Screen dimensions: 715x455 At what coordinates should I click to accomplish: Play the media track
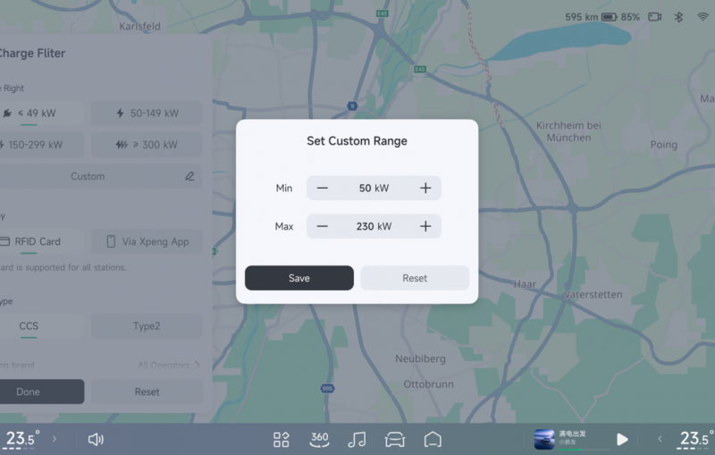(x=622, y=439)
